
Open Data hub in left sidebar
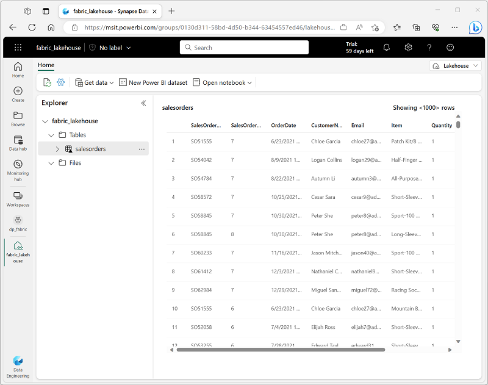coord(18,143)
